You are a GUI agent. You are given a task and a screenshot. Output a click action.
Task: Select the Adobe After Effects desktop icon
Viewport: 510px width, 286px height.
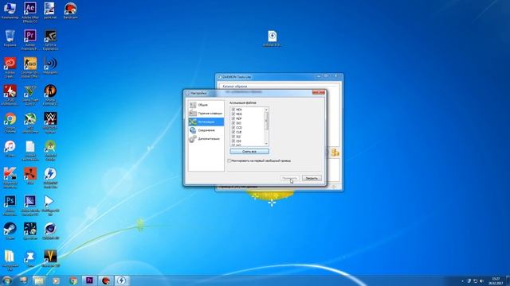[x=30, y=12]
